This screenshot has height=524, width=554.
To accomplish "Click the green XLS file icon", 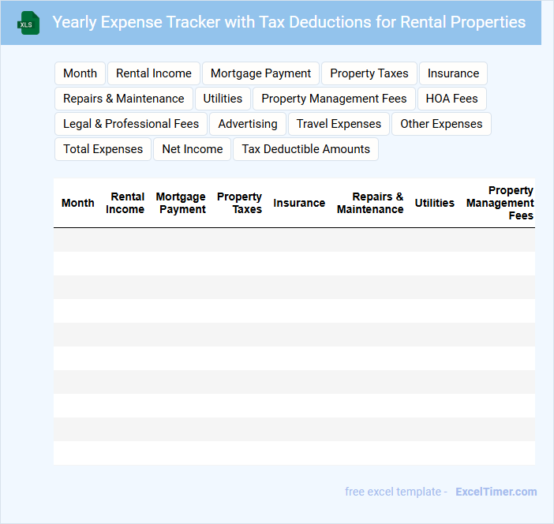I will click(x=28, y=23).
